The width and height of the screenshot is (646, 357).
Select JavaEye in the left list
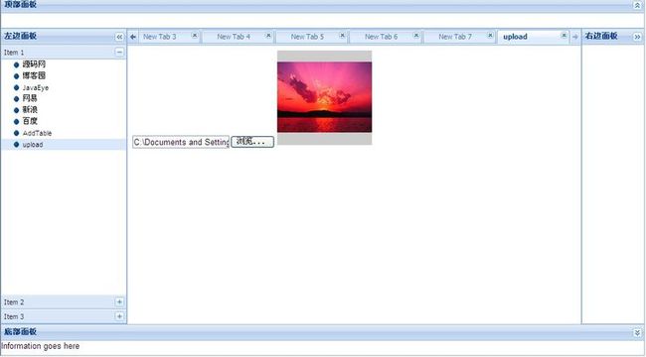(x=36, y=87)
